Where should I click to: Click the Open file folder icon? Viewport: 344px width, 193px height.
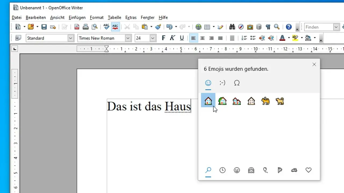click(31, 27)
